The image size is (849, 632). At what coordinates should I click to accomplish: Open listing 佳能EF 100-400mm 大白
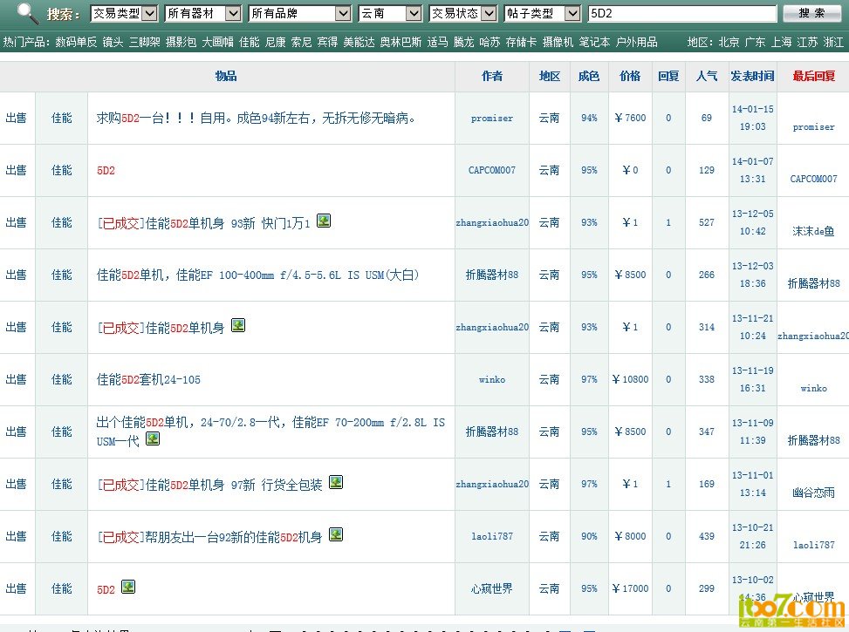pos(257,275)
